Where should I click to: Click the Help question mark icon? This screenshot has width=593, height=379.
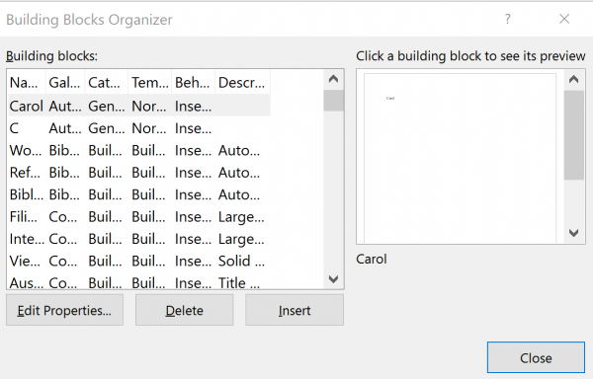[508, 19]
